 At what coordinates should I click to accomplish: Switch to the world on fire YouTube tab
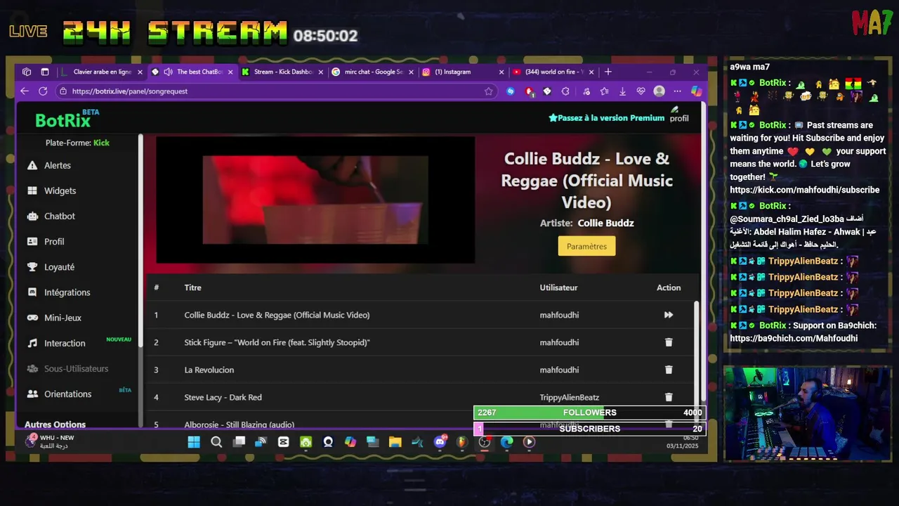pyautogui.click(x=553, y=72)
